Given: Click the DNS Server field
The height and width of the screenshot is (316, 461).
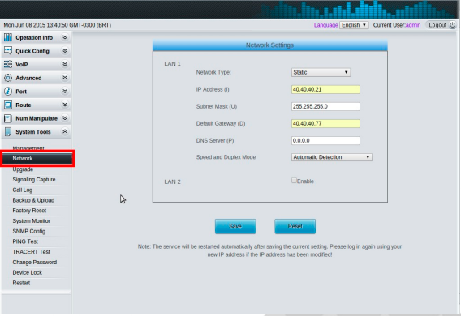Looking at the screenshot, I should 325,140.
